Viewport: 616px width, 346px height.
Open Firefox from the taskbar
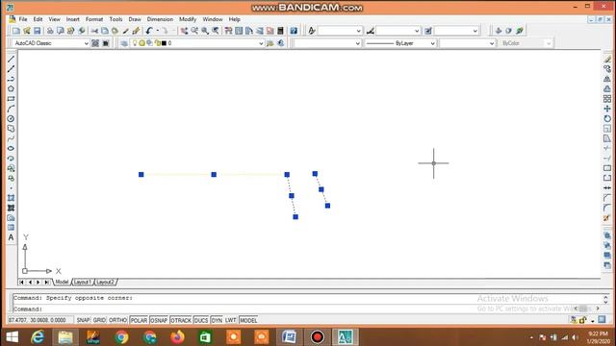177,337
